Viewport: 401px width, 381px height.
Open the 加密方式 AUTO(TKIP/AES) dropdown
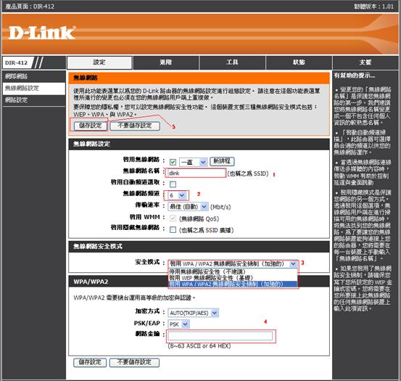click(193, 313)
